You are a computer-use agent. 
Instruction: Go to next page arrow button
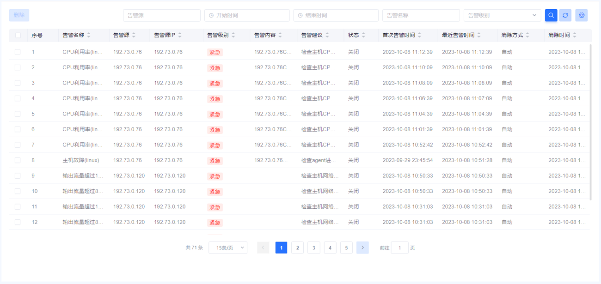click(x=362, y=248)
